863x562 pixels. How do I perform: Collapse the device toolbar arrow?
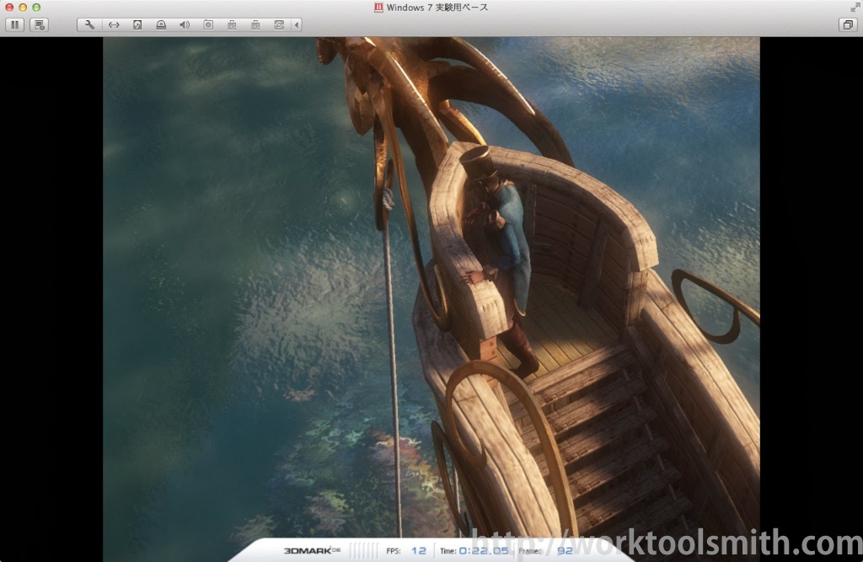tap(297, 24)
